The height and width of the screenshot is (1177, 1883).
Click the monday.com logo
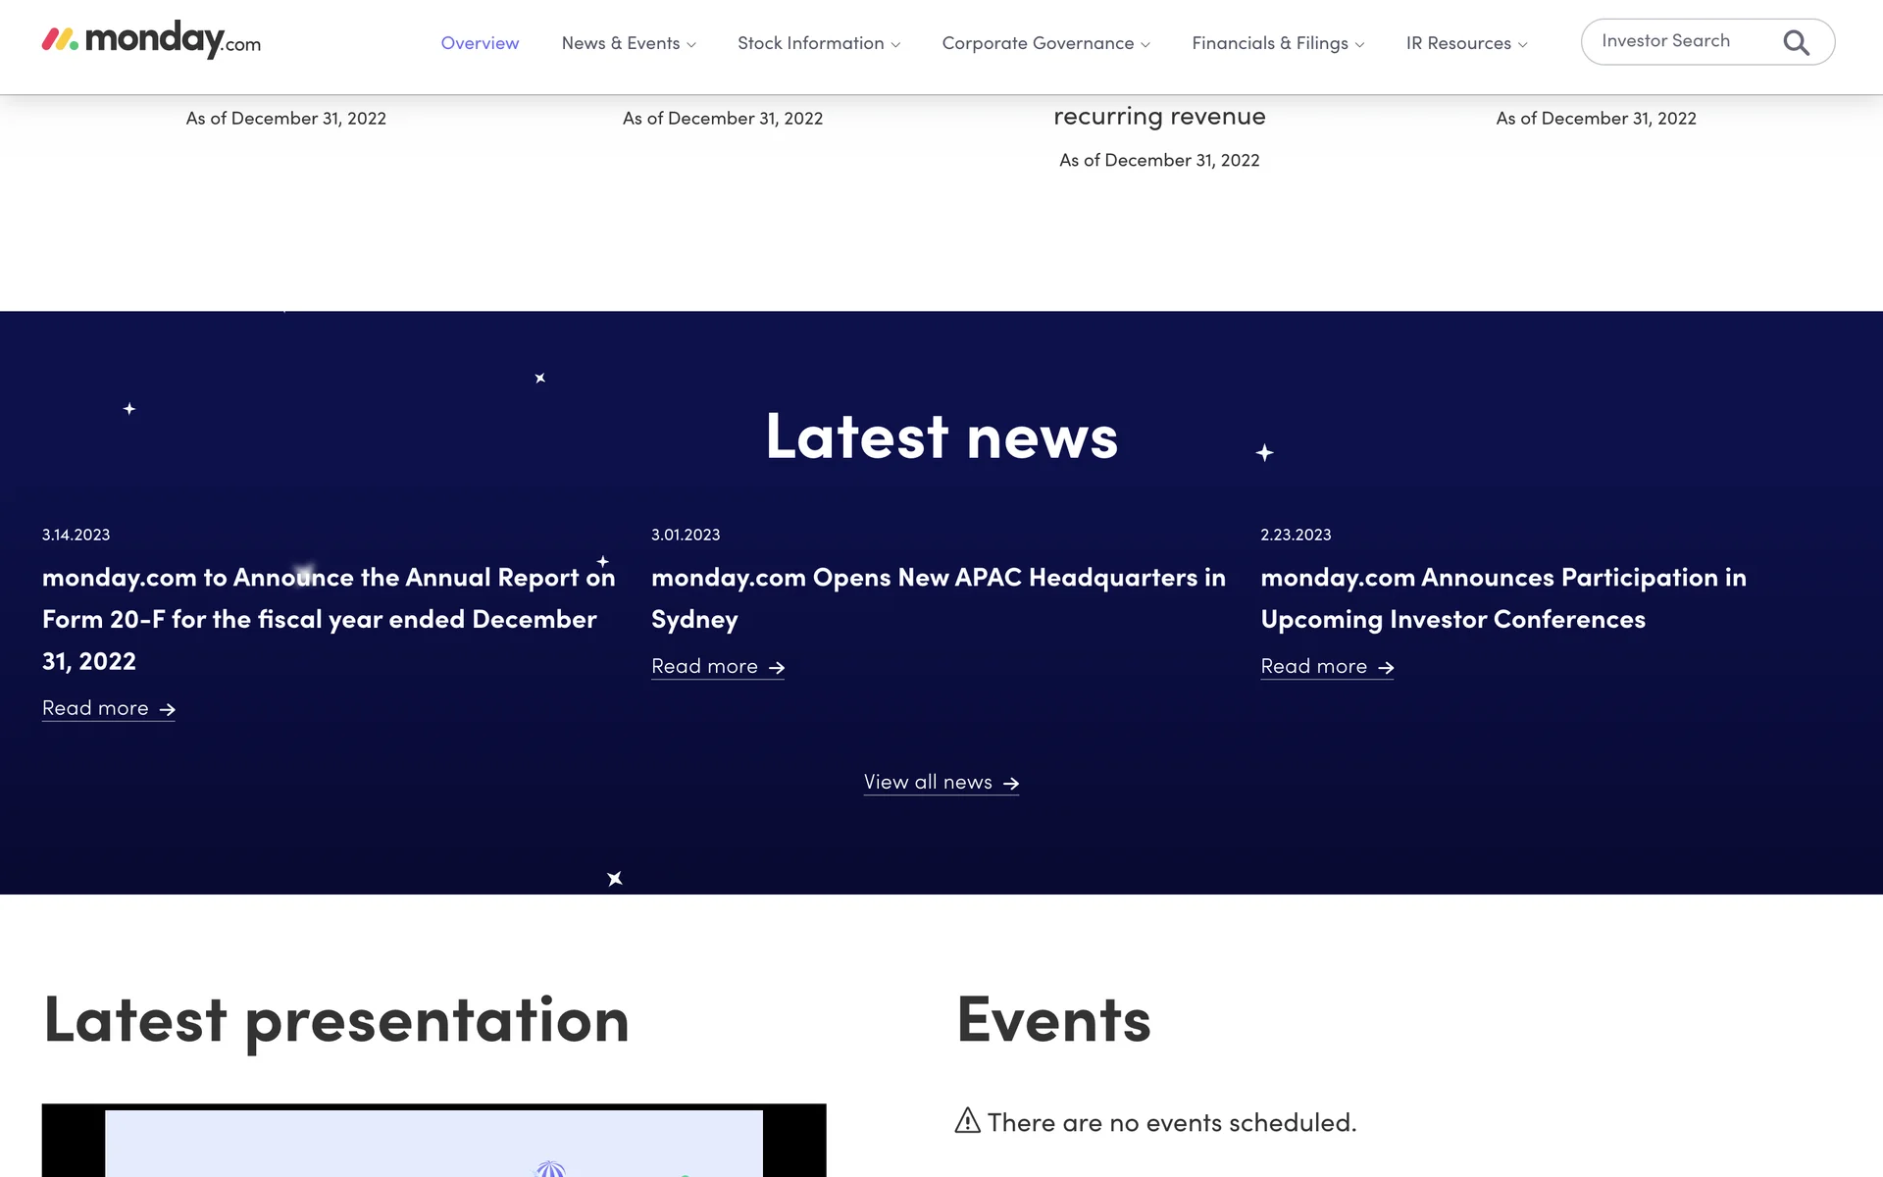(151, 40)
